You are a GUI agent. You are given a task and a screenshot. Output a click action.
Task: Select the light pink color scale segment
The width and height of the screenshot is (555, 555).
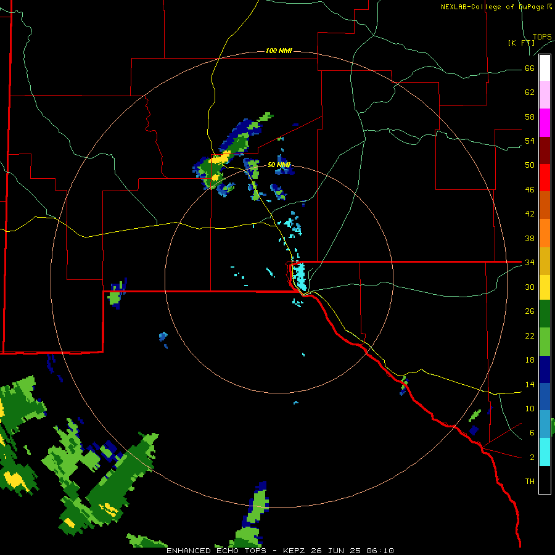545,94
